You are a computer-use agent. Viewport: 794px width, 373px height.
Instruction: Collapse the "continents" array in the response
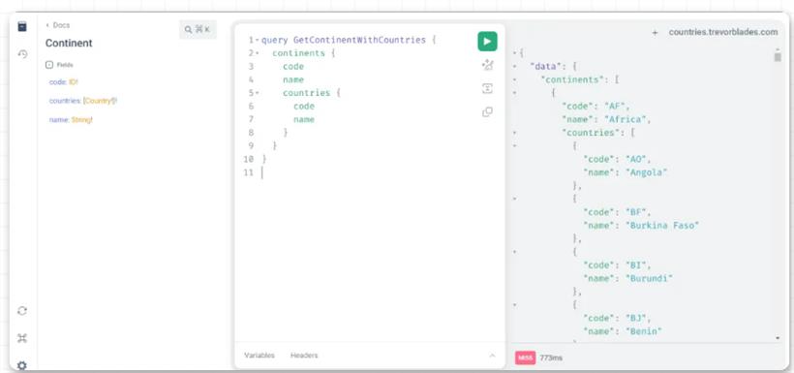pos(515,79)
